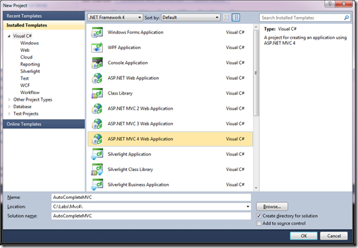Click the Class Library template icon
This screenshot has width=358, height=248.
point(97,93)
